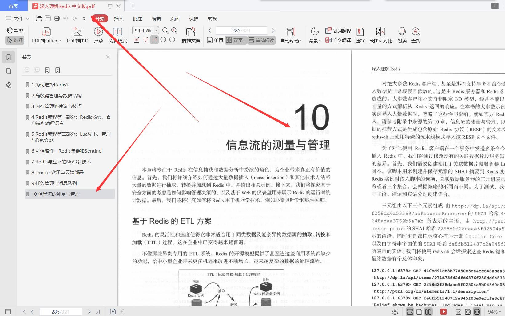
Task: Click the PDF转图片 conversion icon
Action: (x=78, y=34)
